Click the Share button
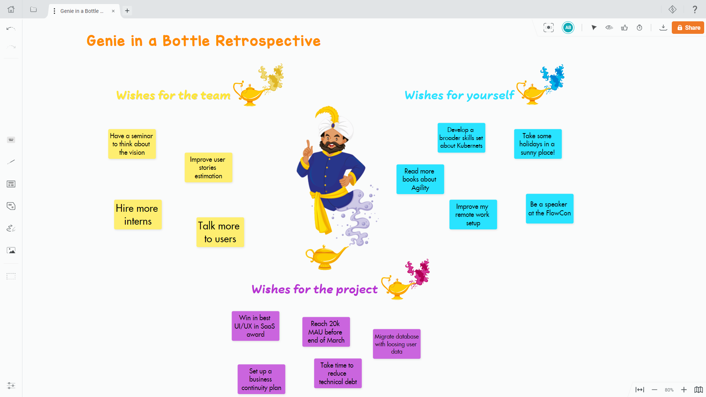 coord(688,28)
